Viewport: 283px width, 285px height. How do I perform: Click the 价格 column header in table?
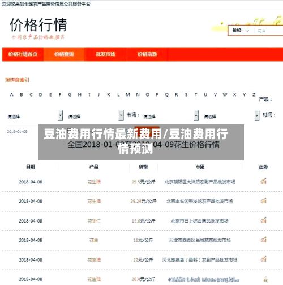(x=143, y=166)
